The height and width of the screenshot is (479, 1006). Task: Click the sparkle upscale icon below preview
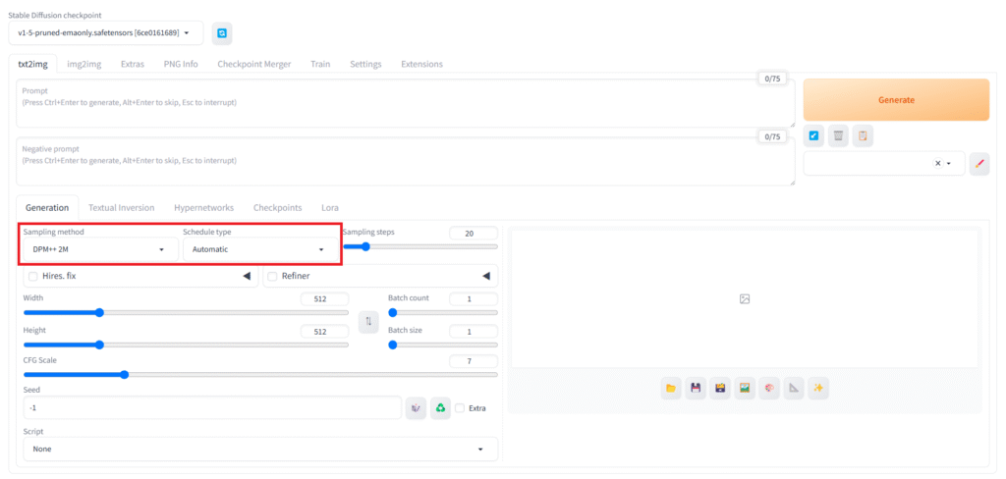coord(817,389)
